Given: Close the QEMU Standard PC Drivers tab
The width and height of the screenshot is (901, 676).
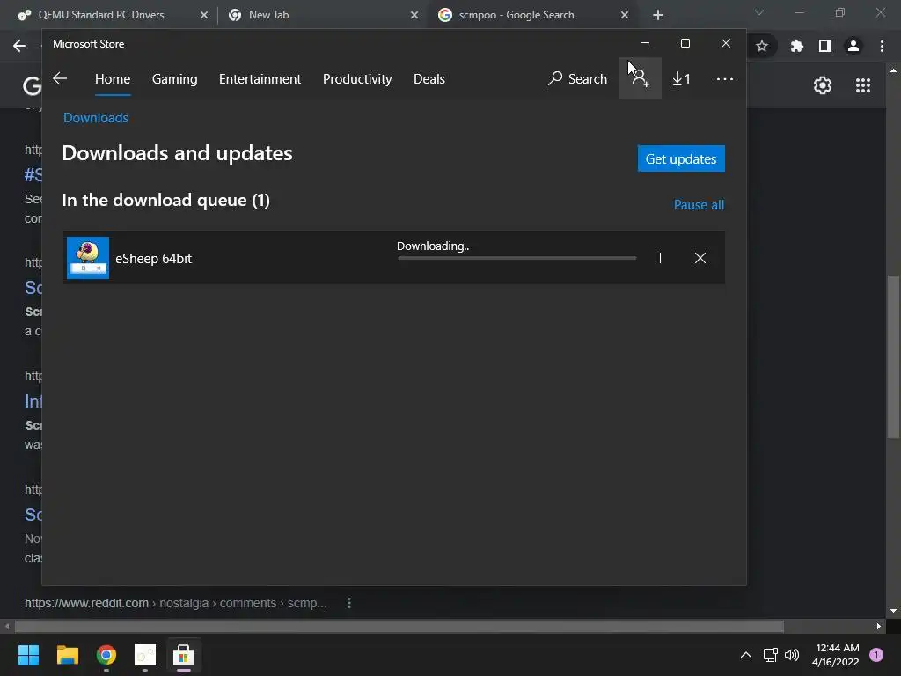Looking at the screenshot, I should 203,15.
